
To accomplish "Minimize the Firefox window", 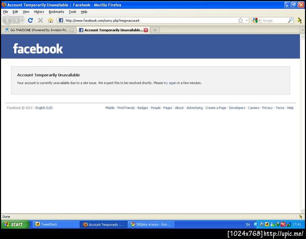I will [x=287, y=5].
